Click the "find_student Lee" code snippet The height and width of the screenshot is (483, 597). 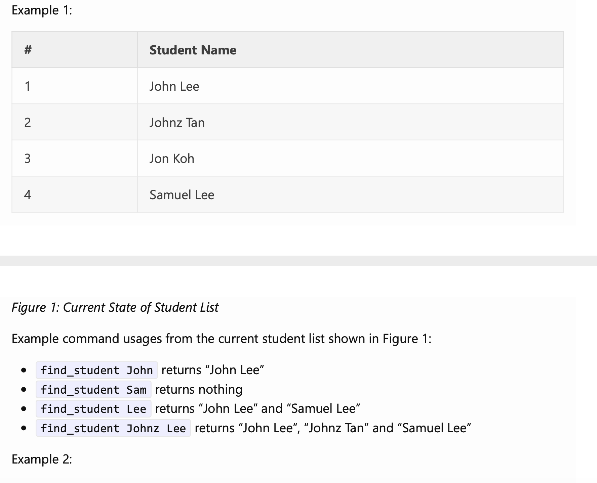coord(93,409)
